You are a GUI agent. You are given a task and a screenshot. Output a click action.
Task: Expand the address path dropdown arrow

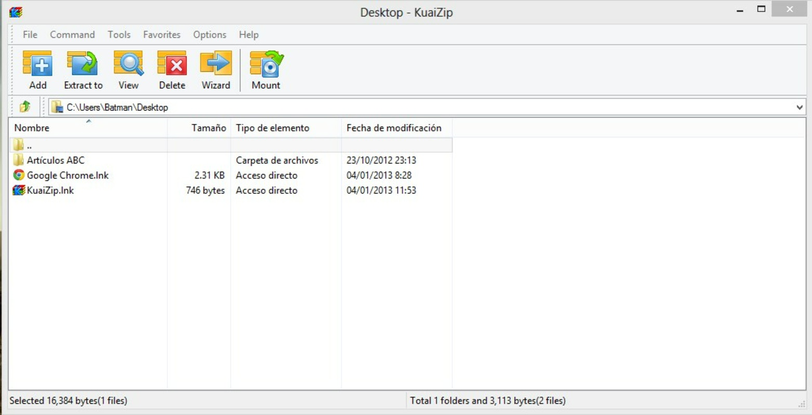[799, 107]
